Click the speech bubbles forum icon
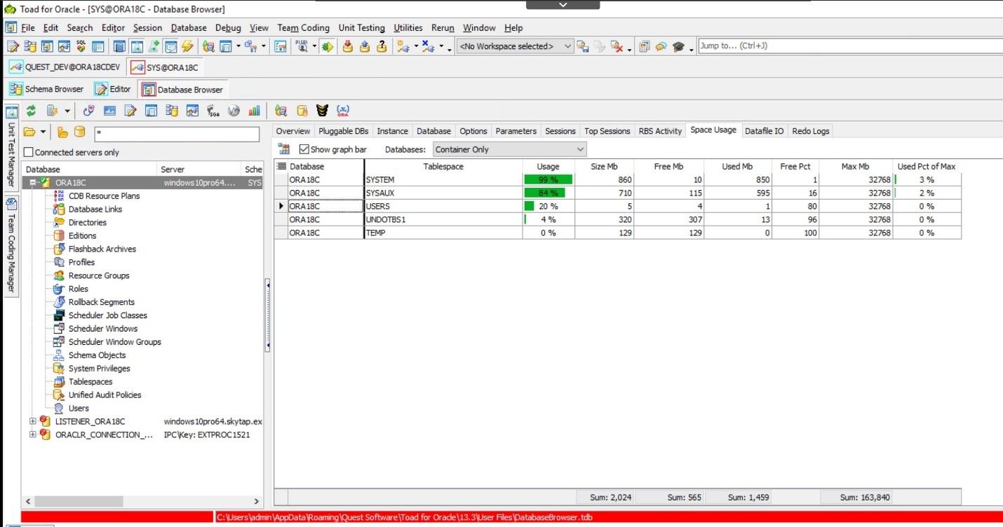 (660, 47)
